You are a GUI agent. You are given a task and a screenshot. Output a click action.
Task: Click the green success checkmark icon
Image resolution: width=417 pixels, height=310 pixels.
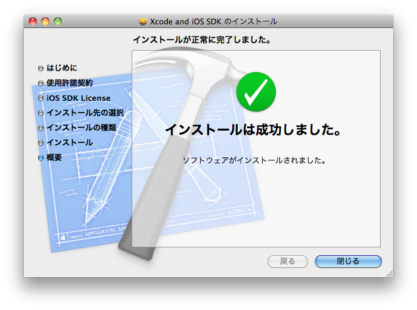point(256,91)
